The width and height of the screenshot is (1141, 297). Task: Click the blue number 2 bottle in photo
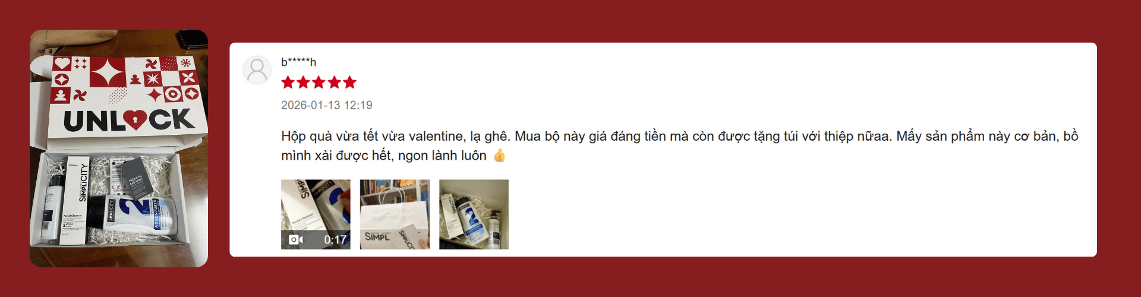134,215
